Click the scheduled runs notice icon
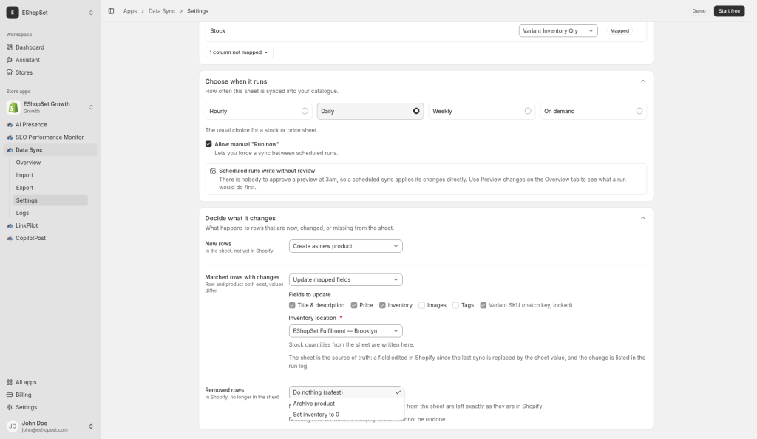This screenshot has width=757, height=439. tap(213, 171)
